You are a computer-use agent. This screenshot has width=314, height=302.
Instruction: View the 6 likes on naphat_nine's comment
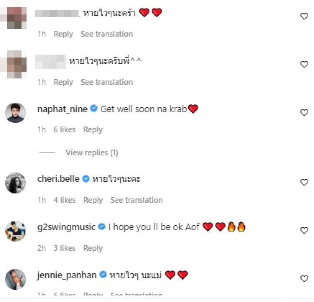tap(64, 130)
